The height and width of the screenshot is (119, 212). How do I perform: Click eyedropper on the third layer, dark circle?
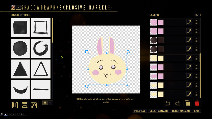coord(189,40)
